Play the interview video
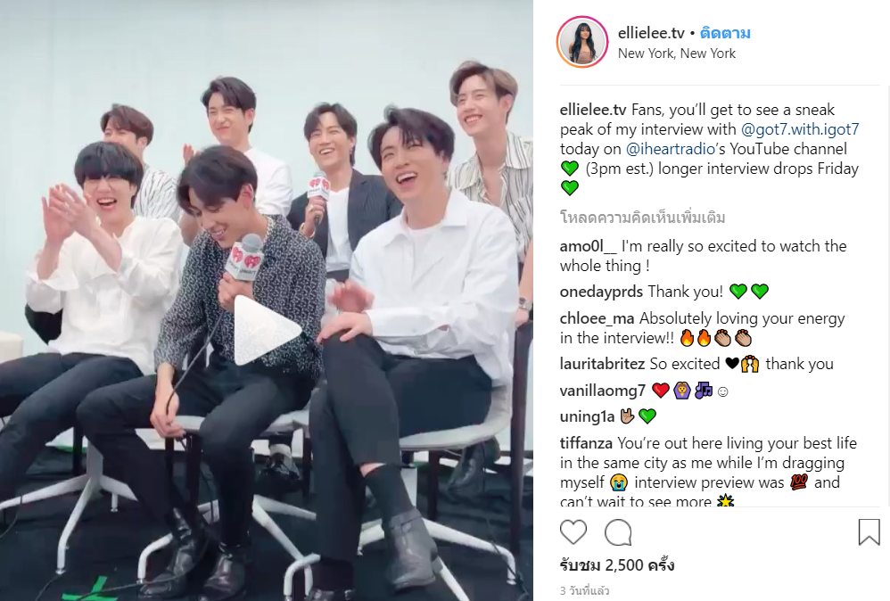 pos(268,329)
